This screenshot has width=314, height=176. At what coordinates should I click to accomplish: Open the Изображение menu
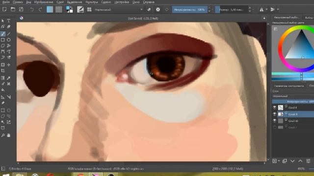pos(44,2)
